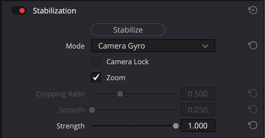Click the Cropping Ratio value field 0.500
Image resolution: width=265 pixels, height=138 pixels.
[198, 94]
